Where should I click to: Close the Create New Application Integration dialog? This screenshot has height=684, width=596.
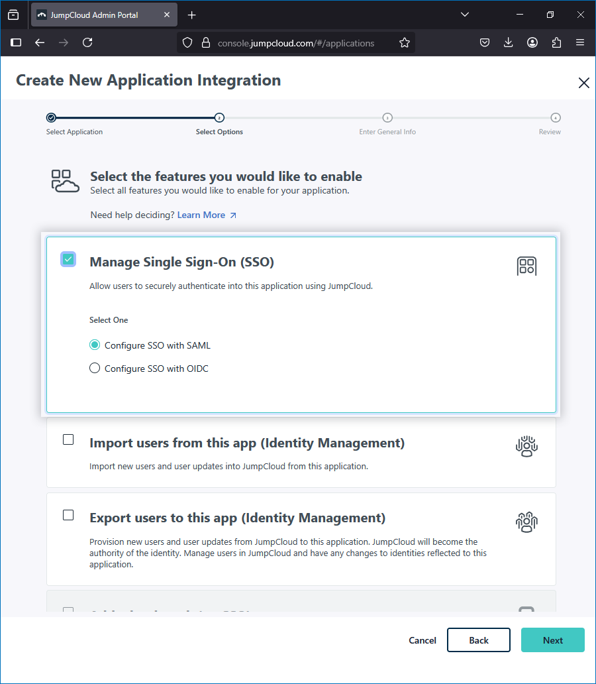pyautogui.click(x=583, y=83)
